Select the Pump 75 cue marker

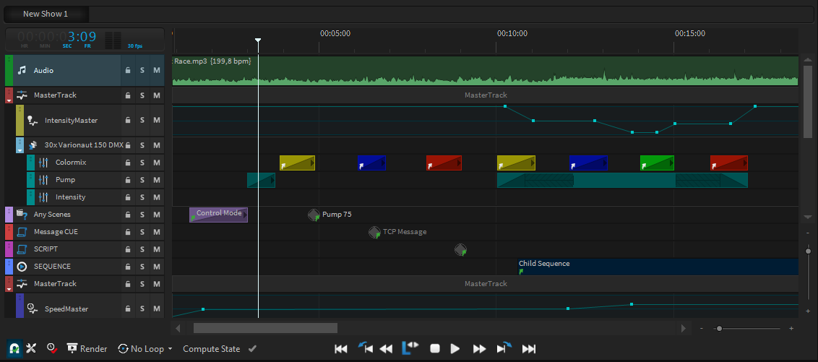pyautogui.click(x=314, y=215)
